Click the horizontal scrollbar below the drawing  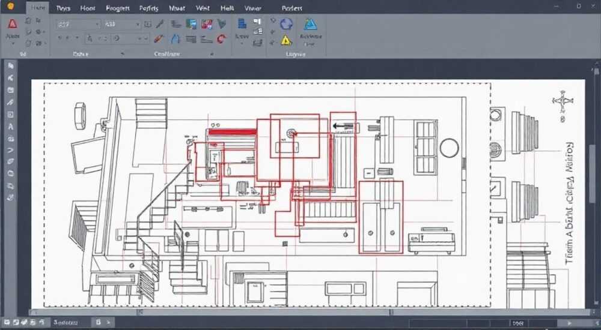pos(307,313)
